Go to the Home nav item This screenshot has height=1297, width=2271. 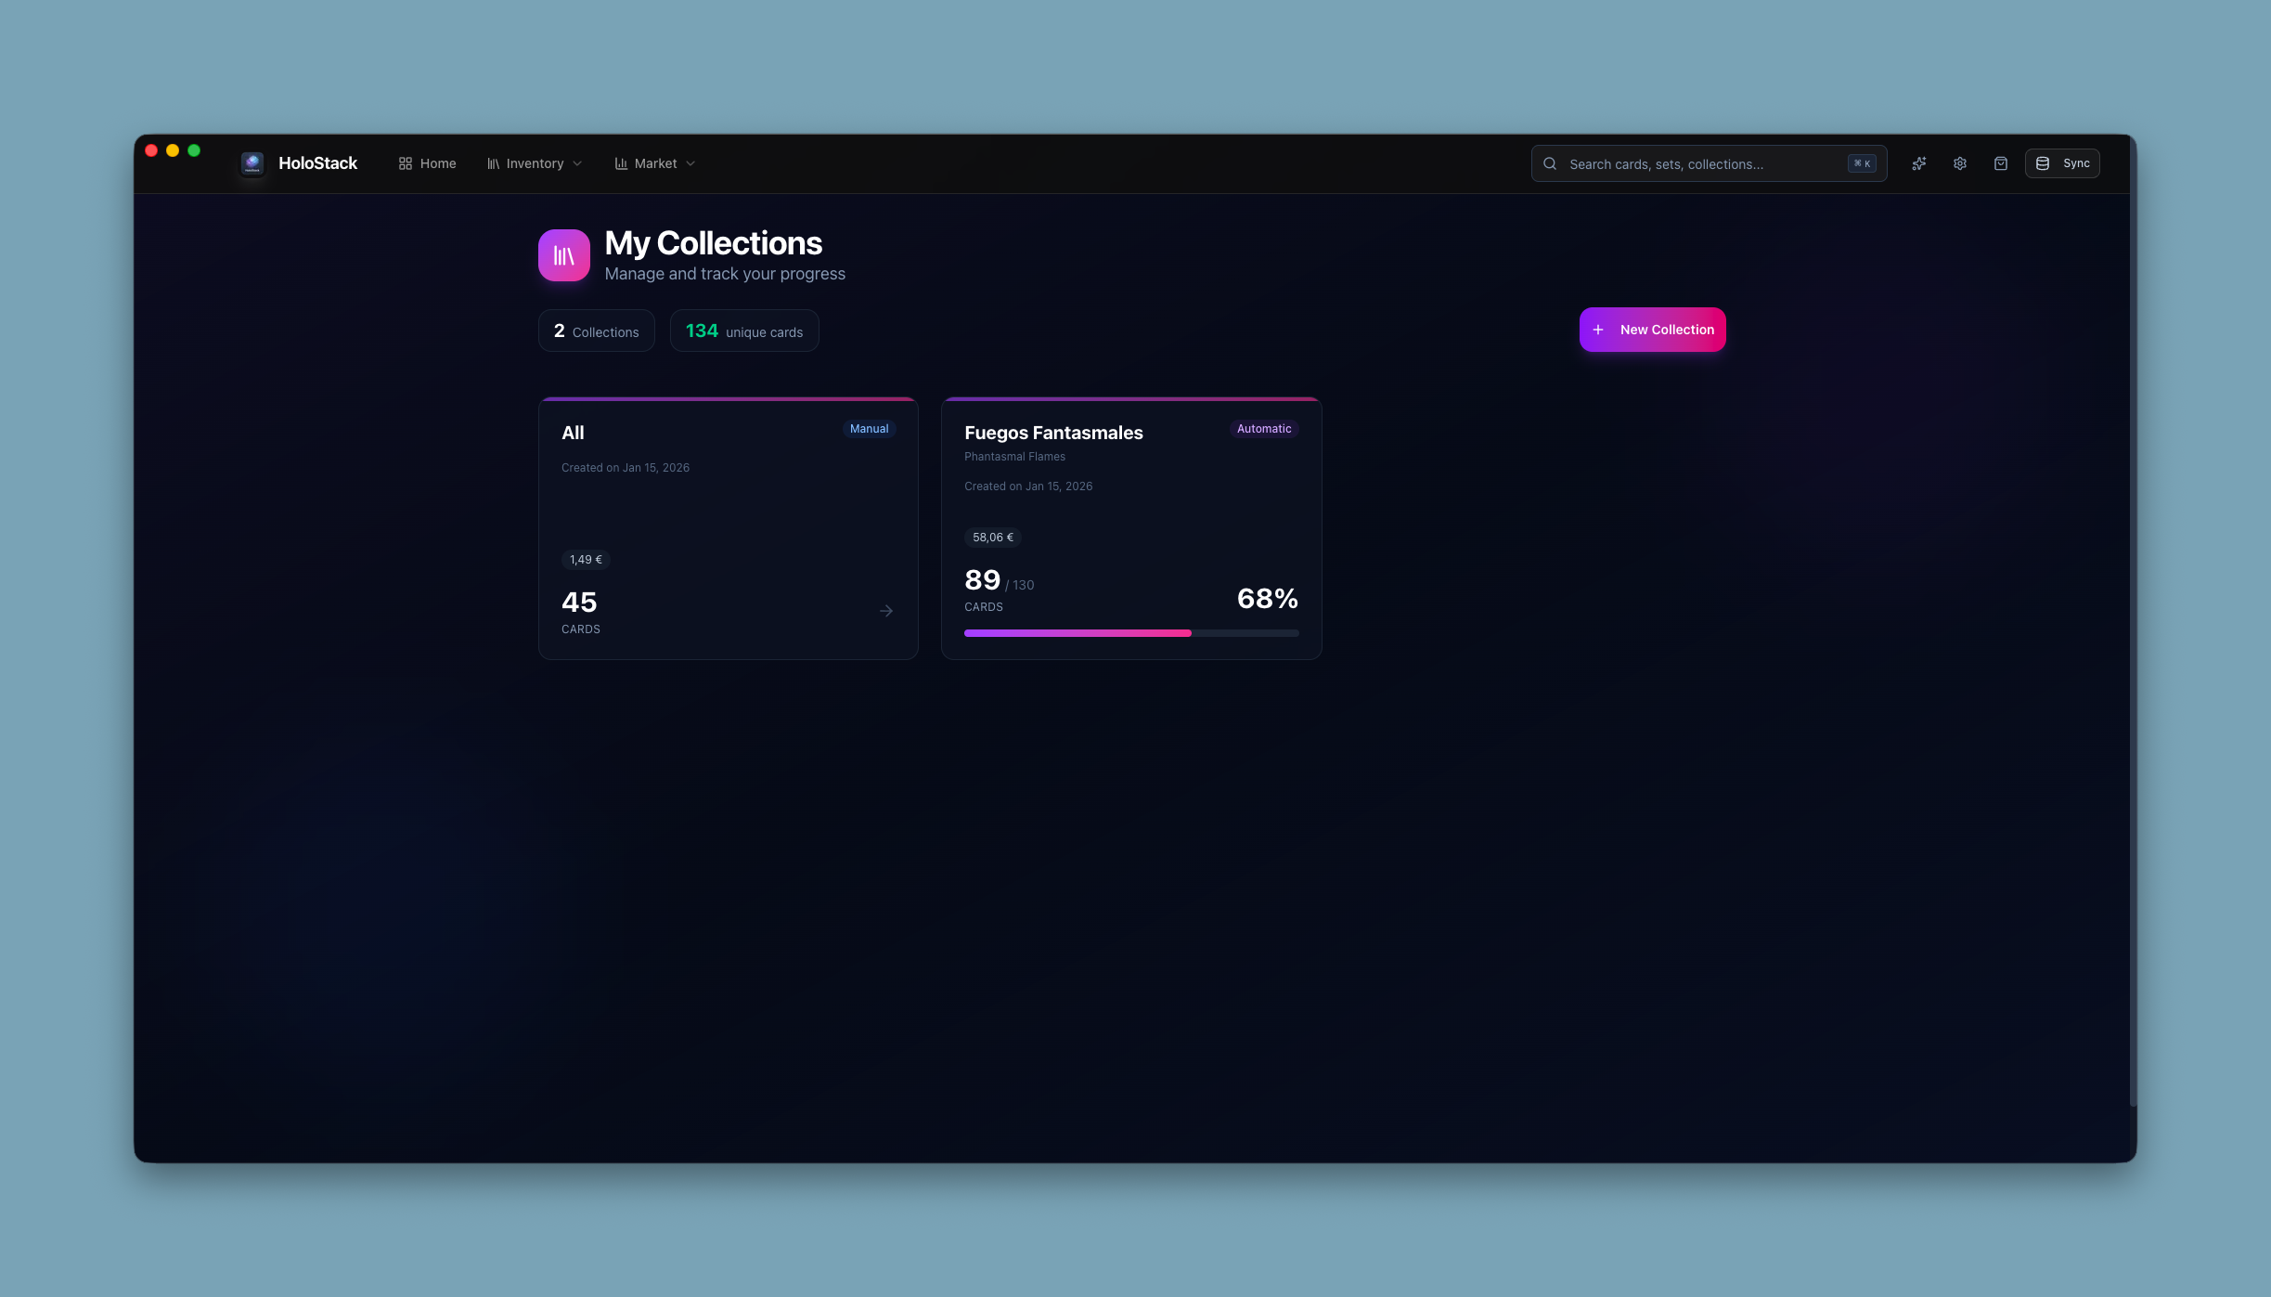tap(427, 163)
